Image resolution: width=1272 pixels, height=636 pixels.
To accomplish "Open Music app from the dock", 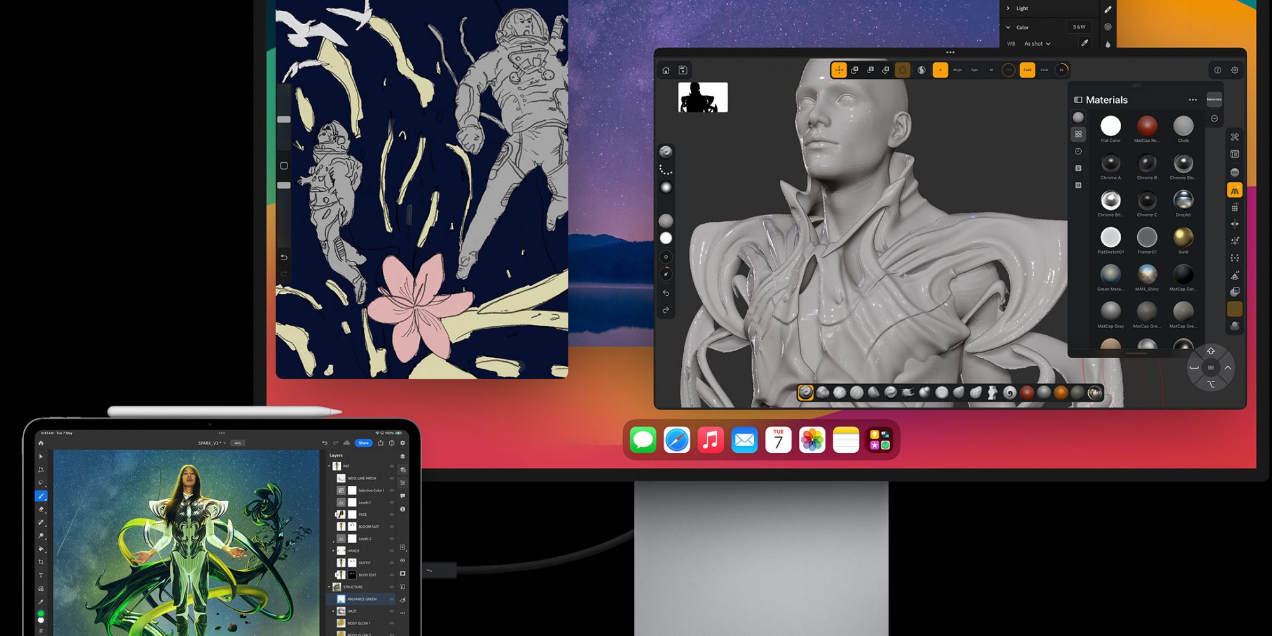I will 711,440.
